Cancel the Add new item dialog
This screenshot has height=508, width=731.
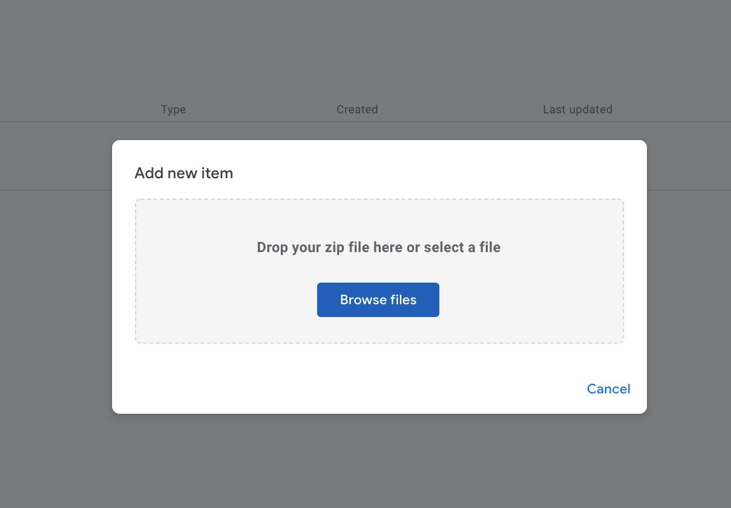coord(608,389)
